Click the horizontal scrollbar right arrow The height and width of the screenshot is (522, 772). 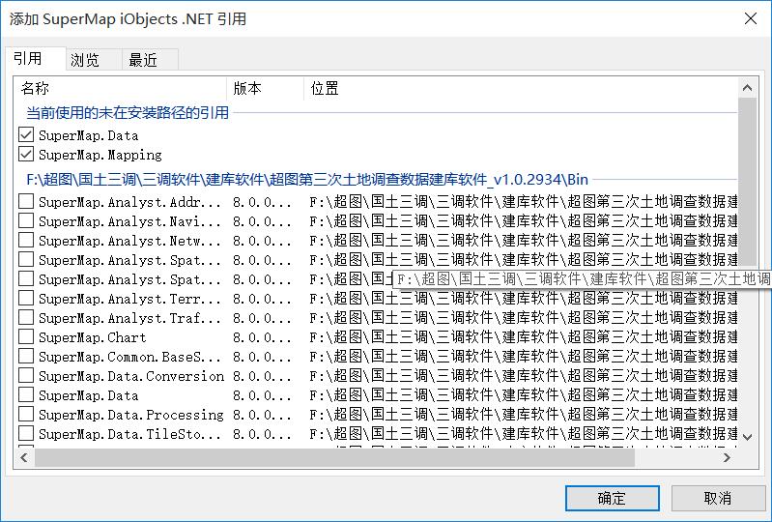727,457
